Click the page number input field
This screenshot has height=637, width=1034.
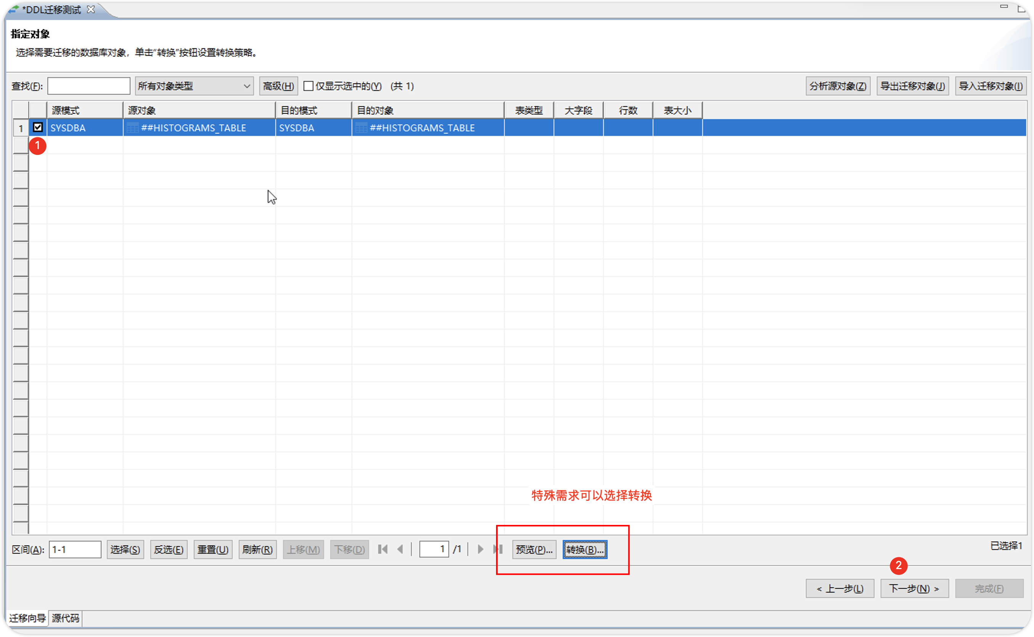click(434, 549)
